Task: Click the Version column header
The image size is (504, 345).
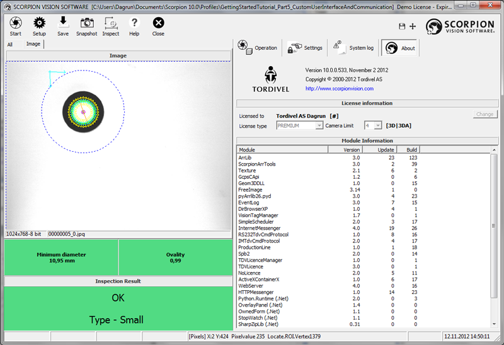Action: [x=345, y=150]
